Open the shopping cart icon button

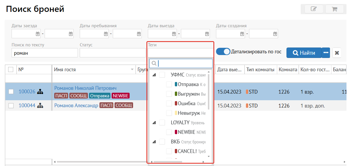(x=334, y=9)
